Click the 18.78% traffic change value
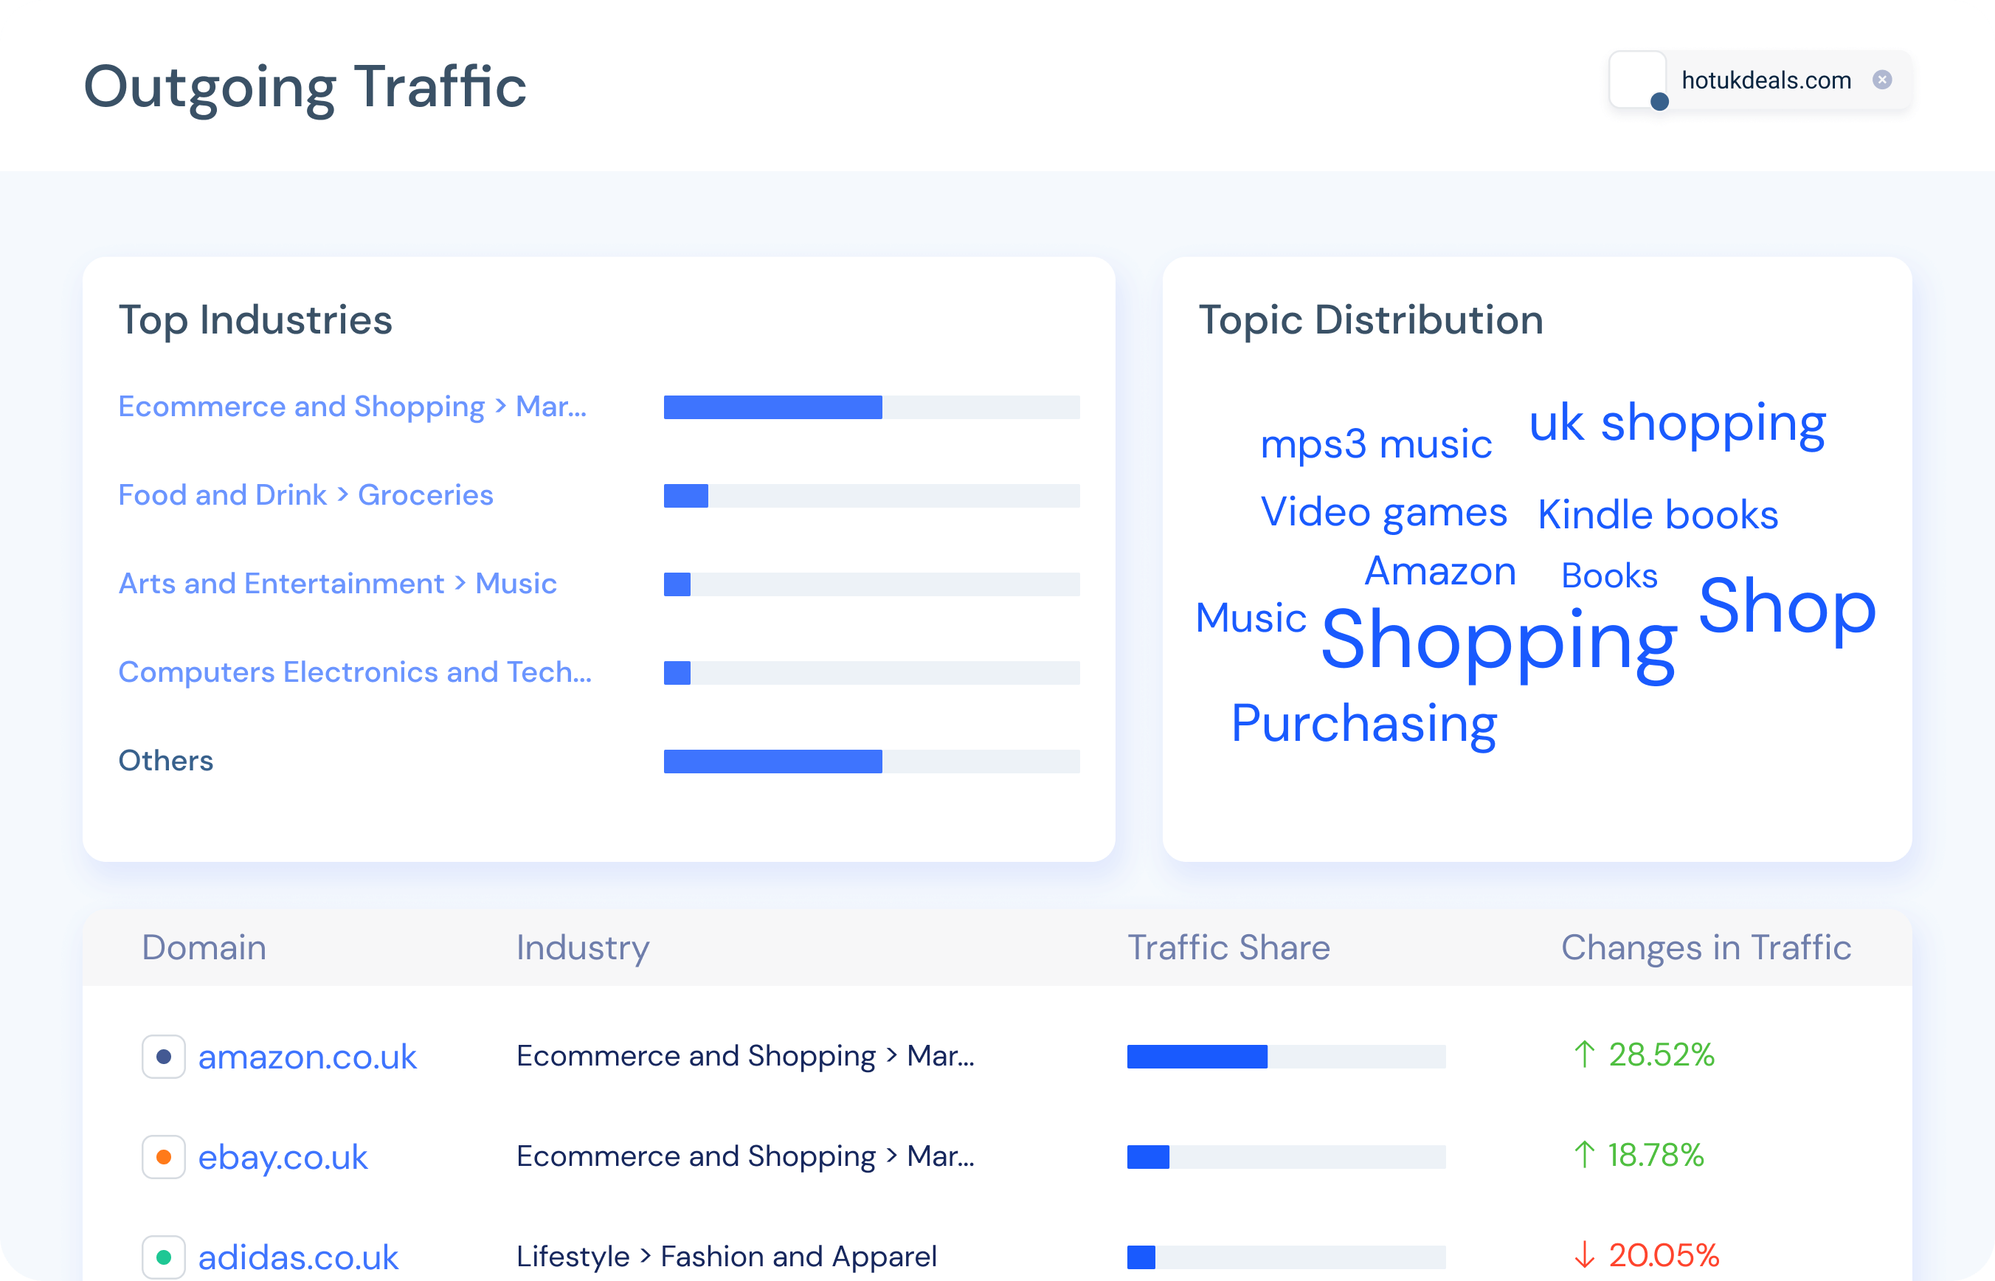Viewport: 1995px width, 1281px height. point(1656,1156)
